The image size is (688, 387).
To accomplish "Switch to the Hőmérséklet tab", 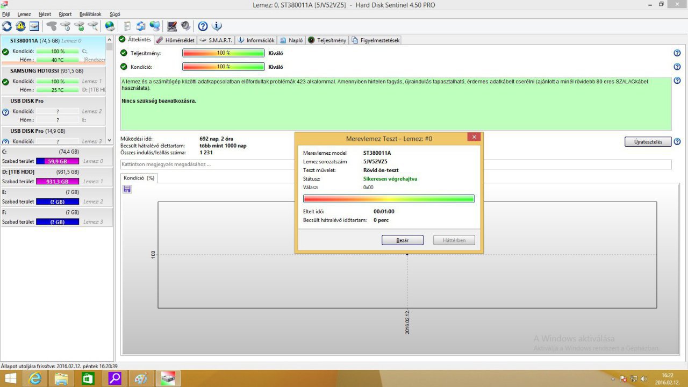I will (176, 40).
